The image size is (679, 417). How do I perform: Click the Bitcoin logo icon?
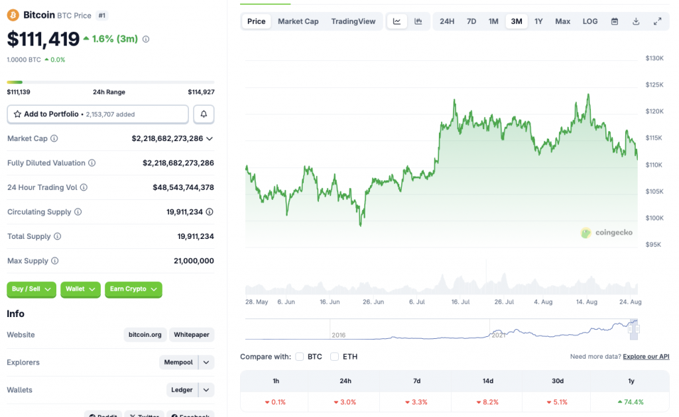(13, 15)
